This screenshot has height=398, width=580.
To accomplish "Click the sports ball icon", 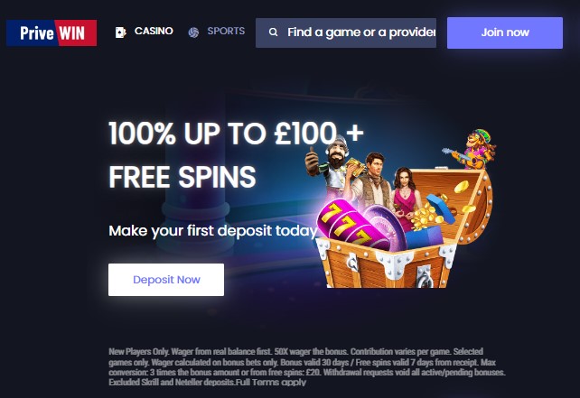I will click(193, 32).
